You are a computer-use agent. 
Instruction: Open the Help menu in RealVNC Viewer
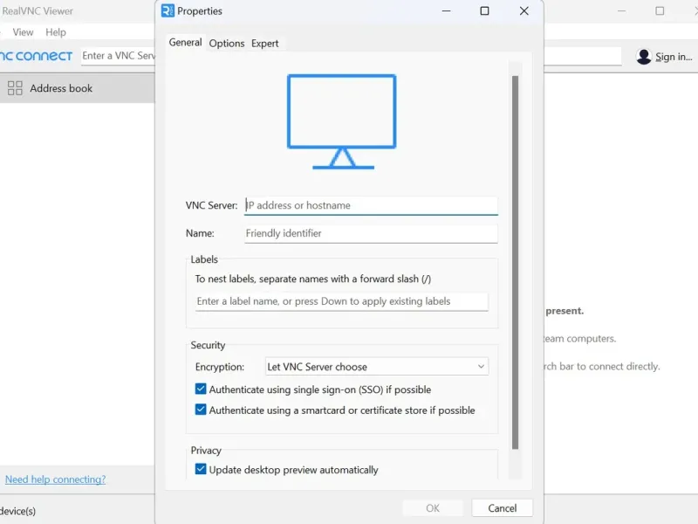56,32
